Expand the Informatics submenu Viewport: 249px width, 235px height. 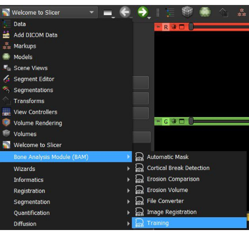66,180
